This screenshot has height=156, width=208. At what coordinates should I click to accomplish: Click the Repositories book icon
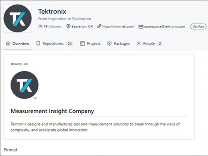[x=38, y=43]
